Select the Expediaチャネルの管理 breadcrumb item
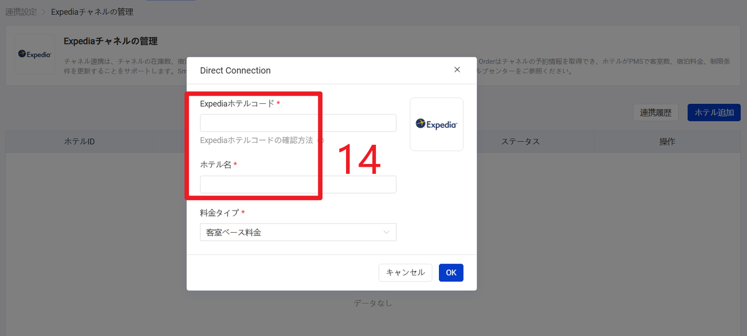Viewport: 747px width, 336px height. click(92, 12)
